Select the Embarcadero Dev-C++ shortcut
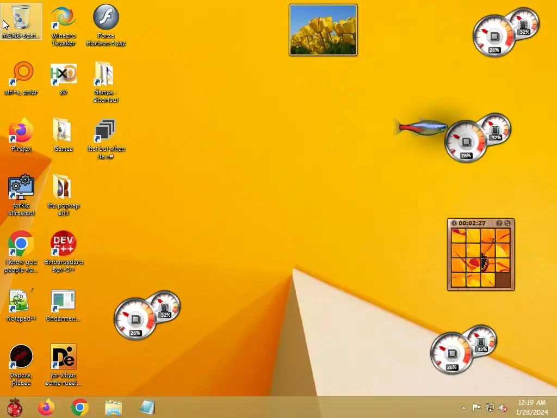The height and width of the screenshot is (418, 557). click(63, 251)
